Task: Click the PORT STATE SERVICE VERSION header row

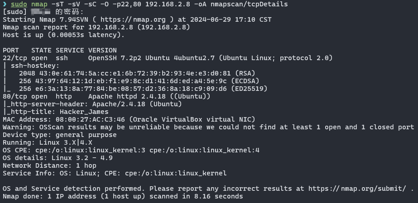Action: point(59,50)
